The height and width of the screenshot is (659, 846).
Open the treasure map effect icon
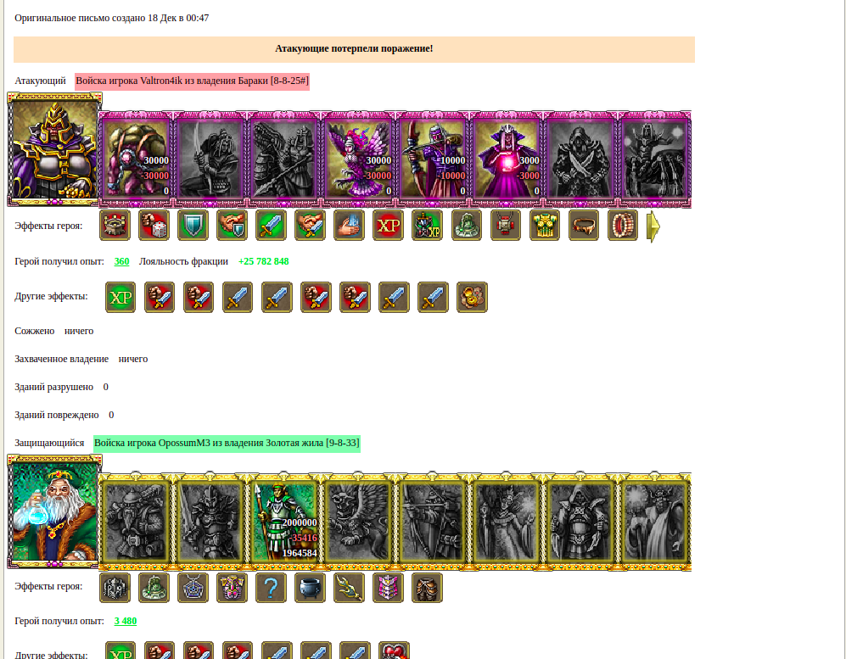472,297
